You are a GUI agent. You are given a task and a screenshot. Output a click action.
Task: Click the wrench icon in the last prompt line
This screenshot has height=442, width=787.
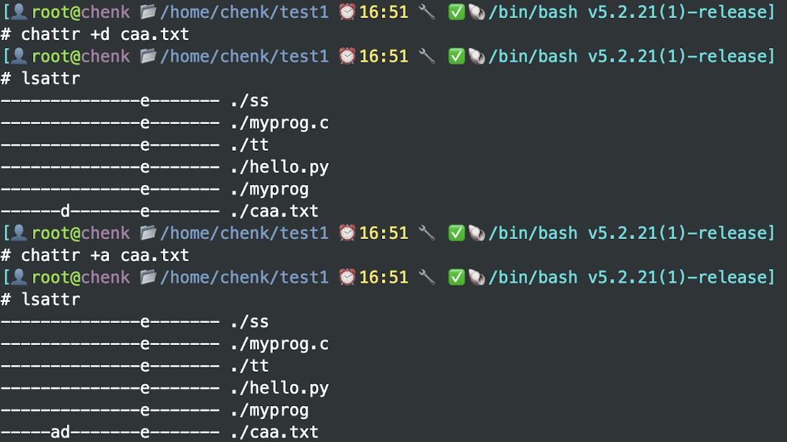[427, 277]
